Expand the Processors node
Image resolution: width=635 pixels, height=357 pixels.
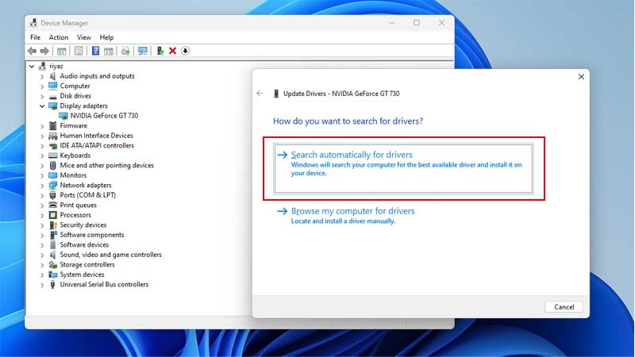coord(42,215)
